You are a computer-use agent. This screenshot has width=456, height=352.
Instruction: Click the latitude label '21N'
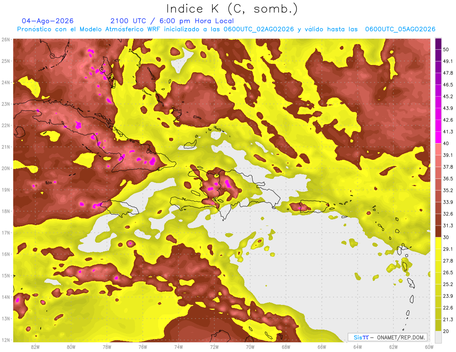[6, 147]
